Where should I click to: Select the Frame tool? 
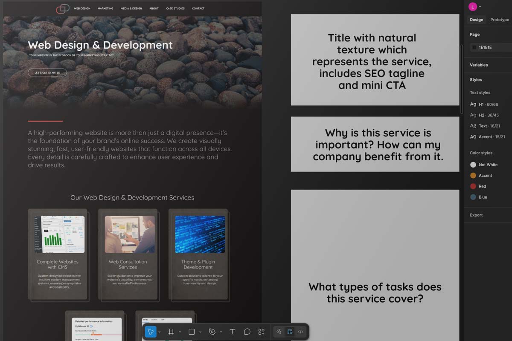point(171,332)
